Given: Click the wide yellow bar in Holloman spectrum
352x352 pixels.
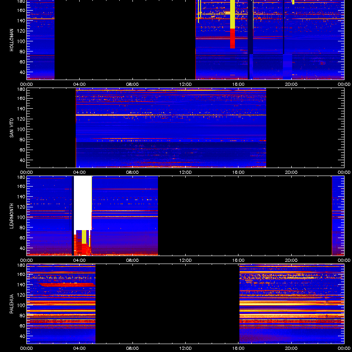Looking at the screenshot, I should (233, 14).
